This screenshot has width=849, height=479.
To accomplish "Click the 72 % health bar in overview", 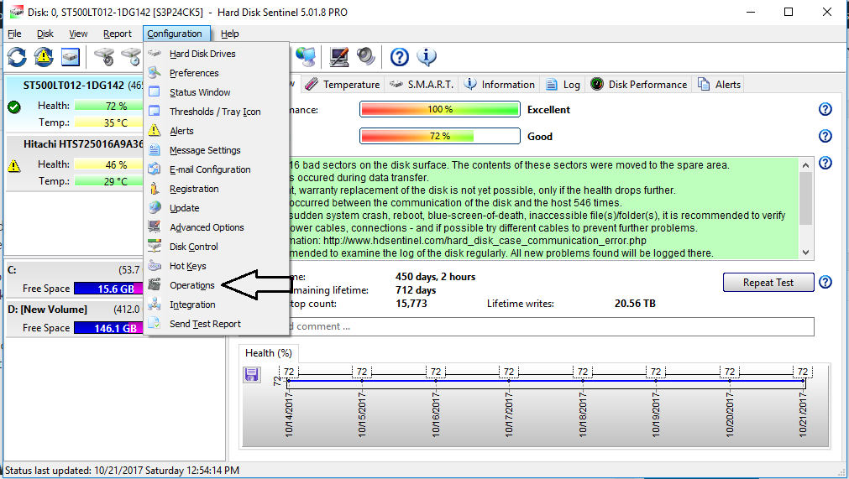I will pyautogui.click(x=440, y=136).
